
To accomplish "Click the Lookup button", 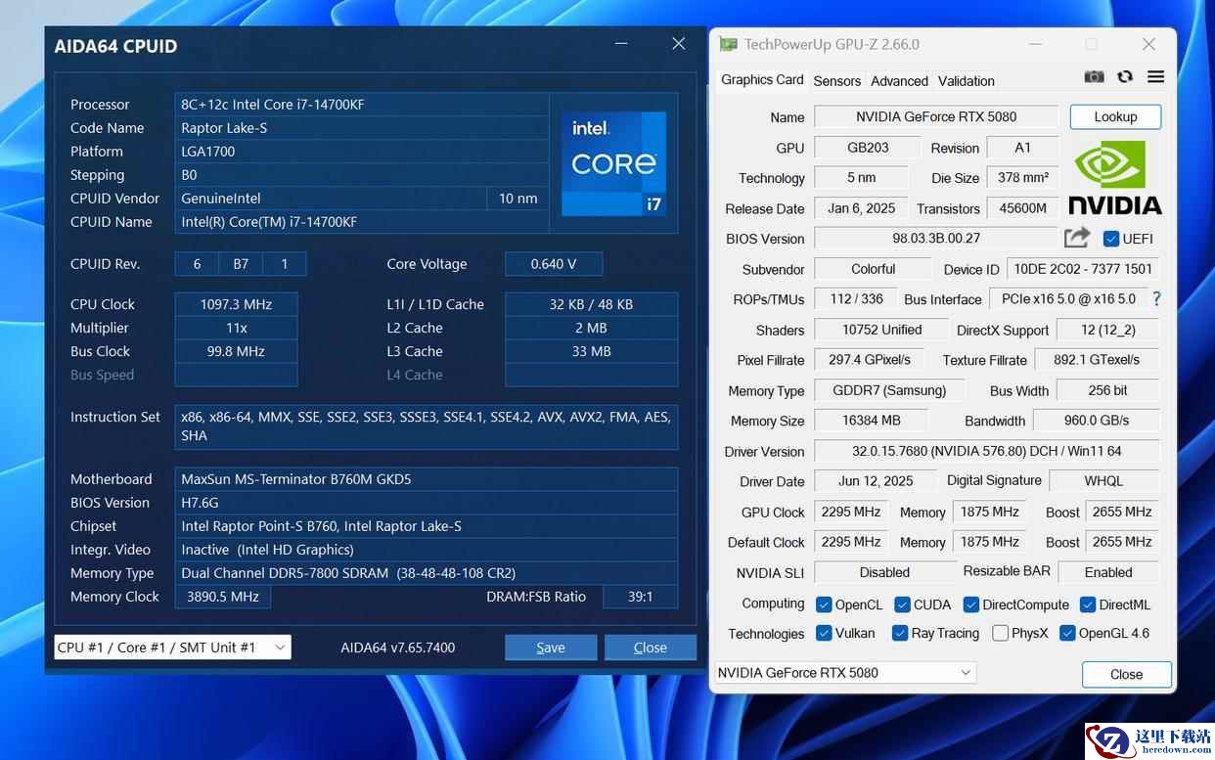I will pos(1115,116).
